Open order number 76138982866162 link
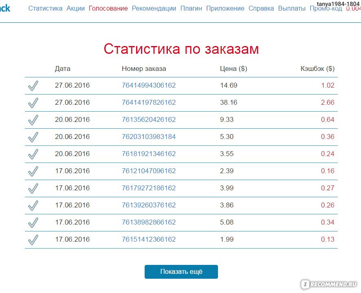Image resolution: width=361 pixels, height=293 pixels. pyautogui.click(x=149, y=223)
